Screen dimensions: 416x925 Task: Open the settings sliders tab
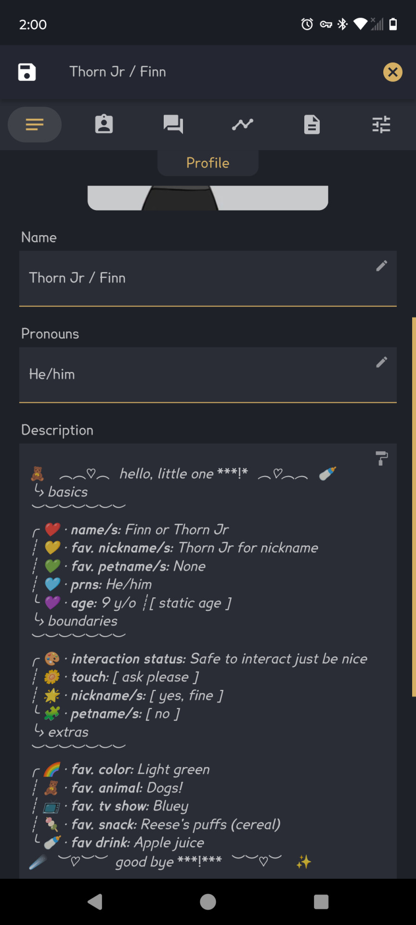pos(381,124)
